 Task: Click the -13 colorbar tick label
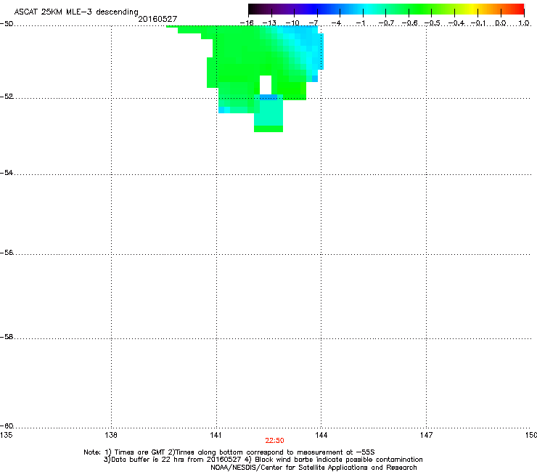pyautogui.click(x=269, y=23)
